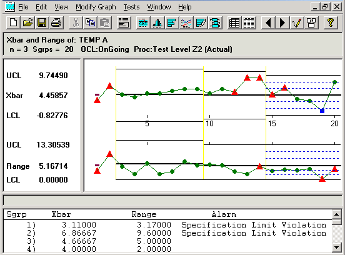Click the green Xbar point at subgroup 20

coord(334,82)
